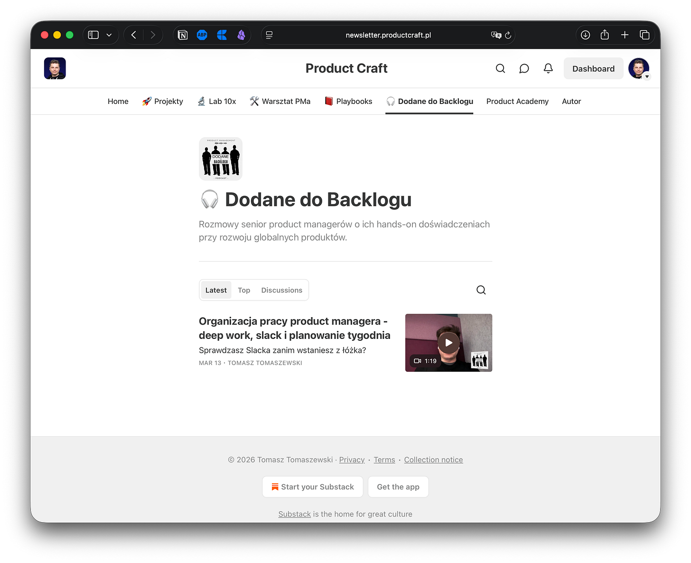Image resolution: width=691 pixels, height=563 pixels.
Task: Select the Dodane do Backlogu nav tab
Action: 430,101
